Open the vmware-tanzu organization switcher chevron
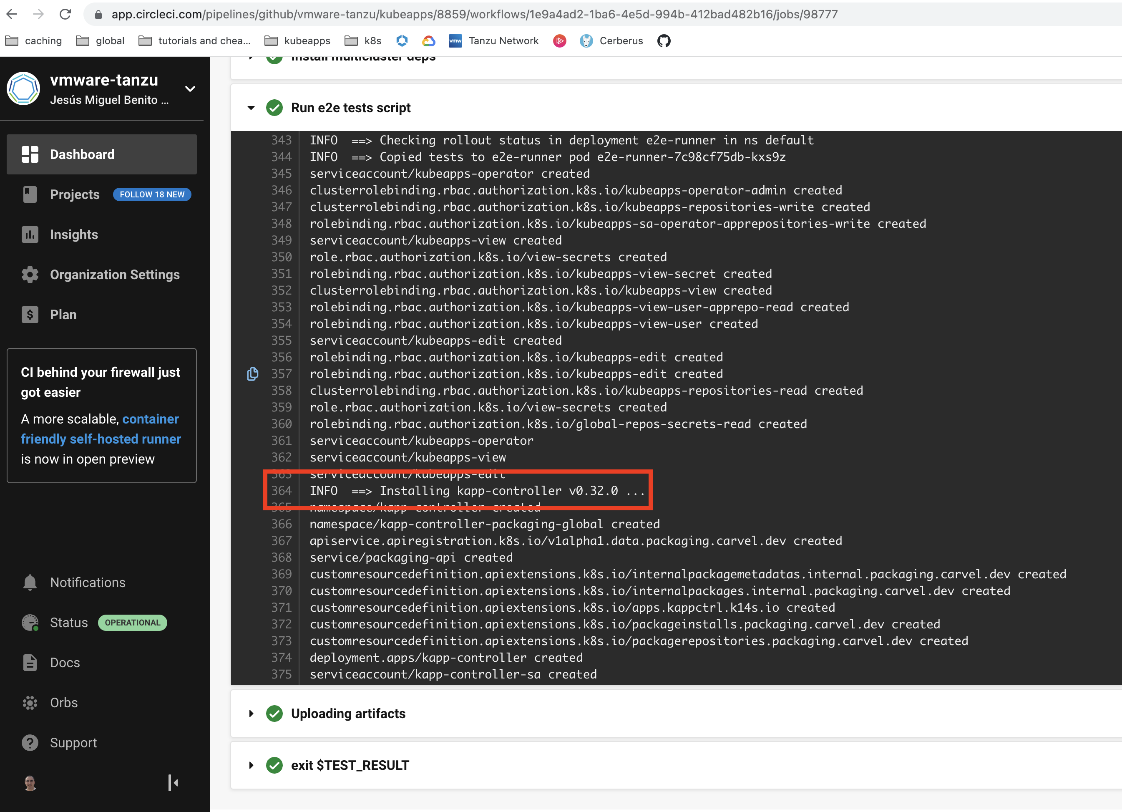 pos(190,88)
